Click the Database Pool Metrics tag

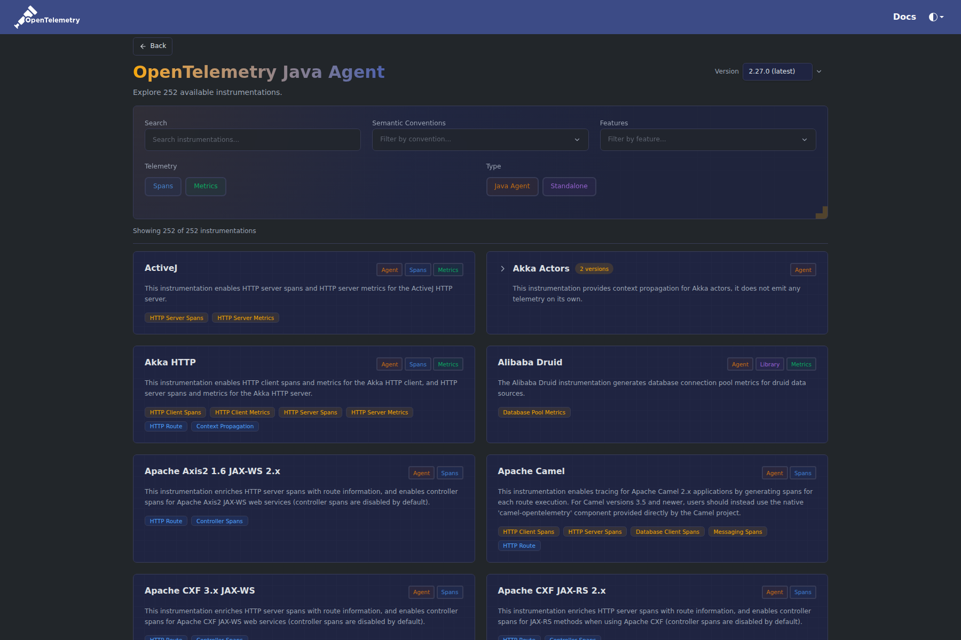534,412
